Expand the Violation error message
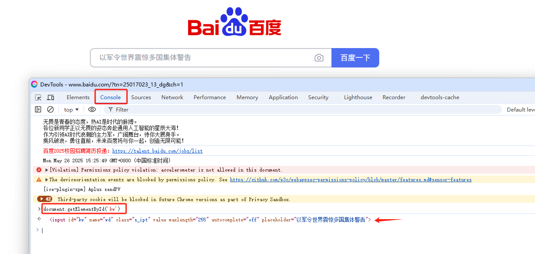535x254 pixels. pyautogui.click(x=47, y=170)
